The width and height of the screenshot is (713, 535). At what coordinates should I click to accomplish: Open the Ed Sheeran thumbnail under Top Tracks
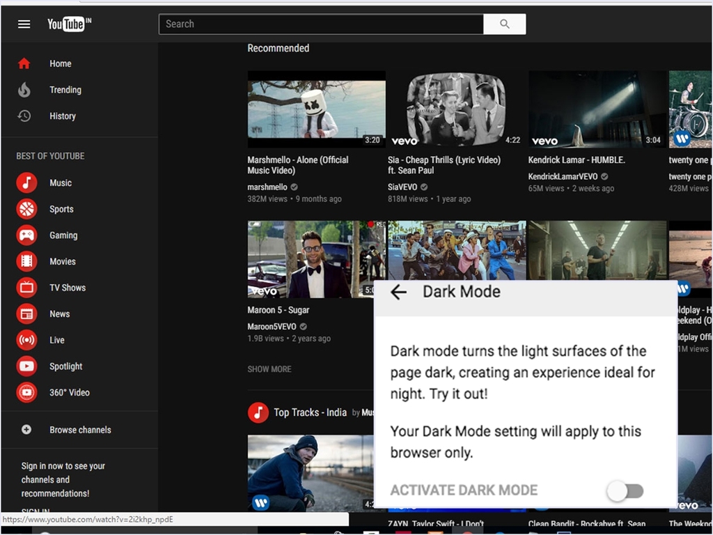[x=311, y=473]
